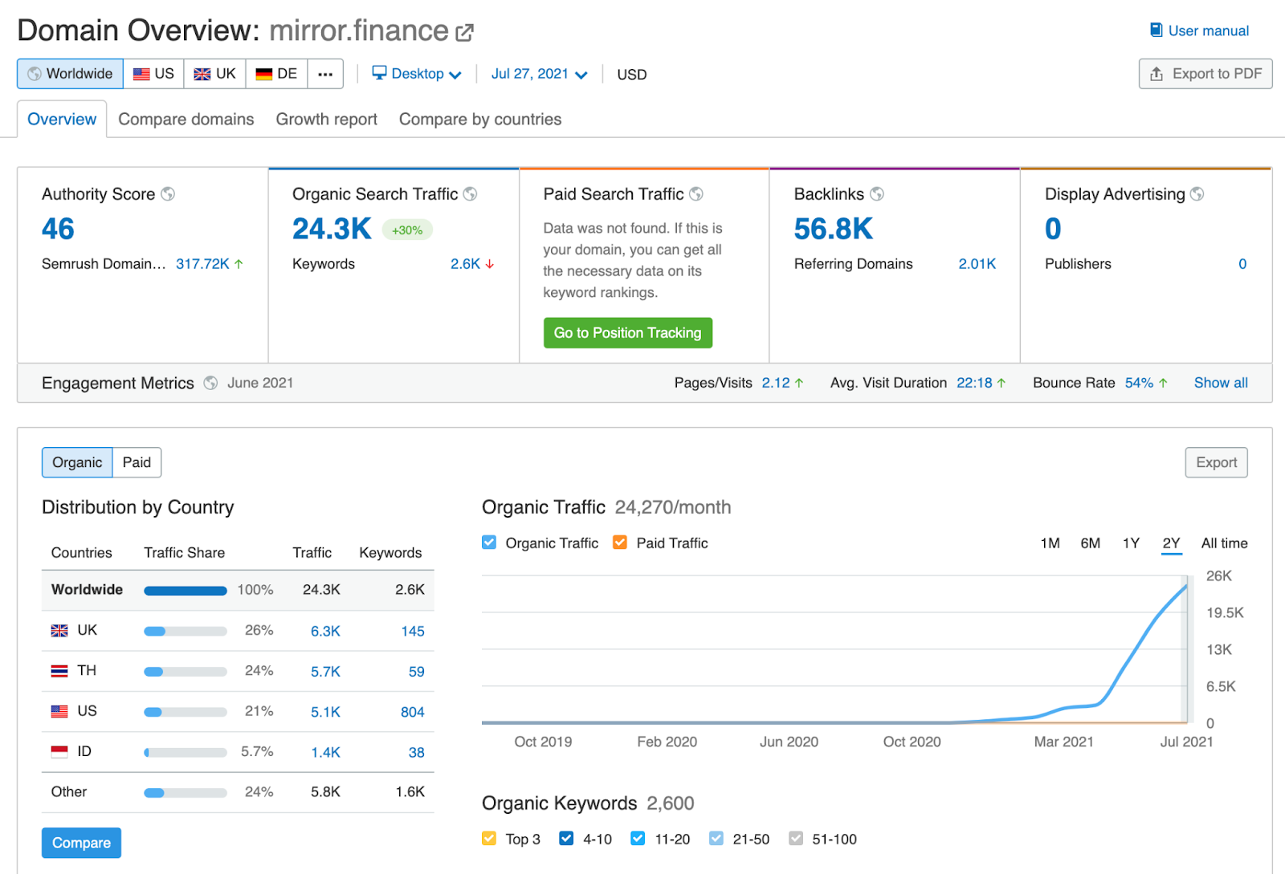Click the Export to PDF button

point(1205,74)
